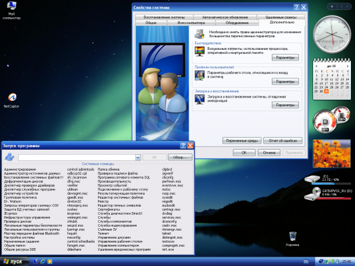The image size is (355, 266).
Task: Click the small memory gauge gadget
Action: [342, 115]
